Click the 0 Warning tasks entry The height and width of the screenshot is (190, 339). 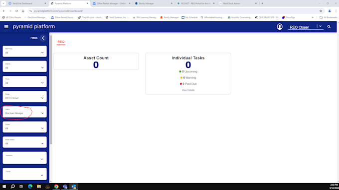(x=188, y=78)
